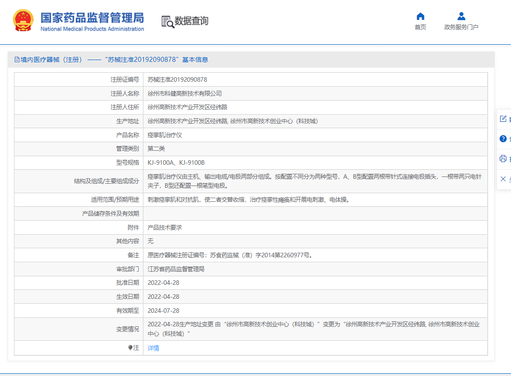This screenshot has height=376, width=511.
Task: Select 产品技术要求 attachment value
Action: pyautogui.click(x=165, y=227)
